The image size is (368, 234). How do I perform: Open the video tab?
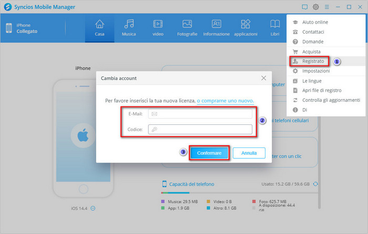click(x=158, y=28)
